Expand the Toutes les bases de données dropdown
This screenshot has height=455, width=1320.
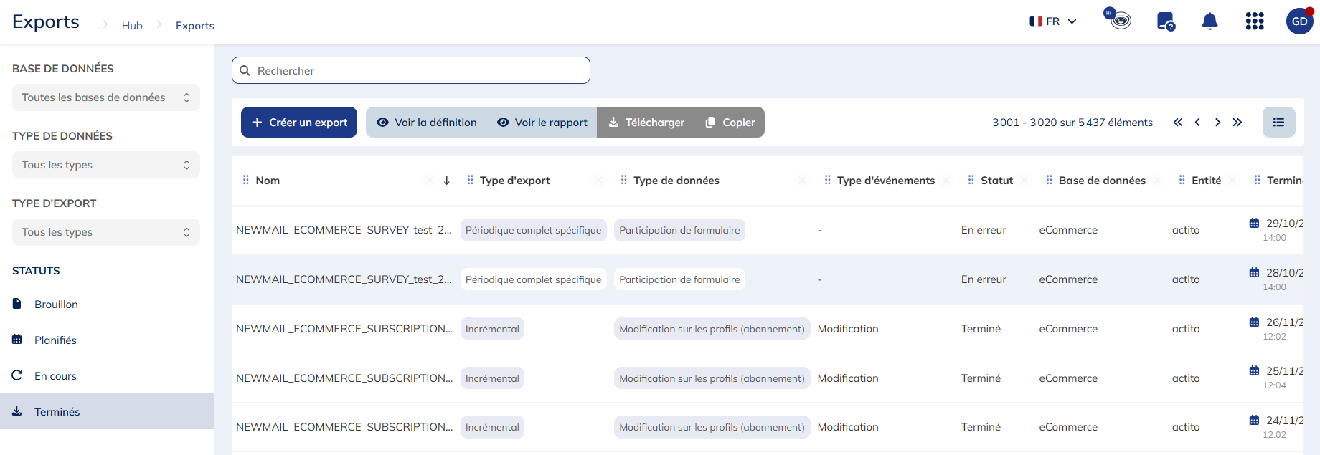click(105, 97)
